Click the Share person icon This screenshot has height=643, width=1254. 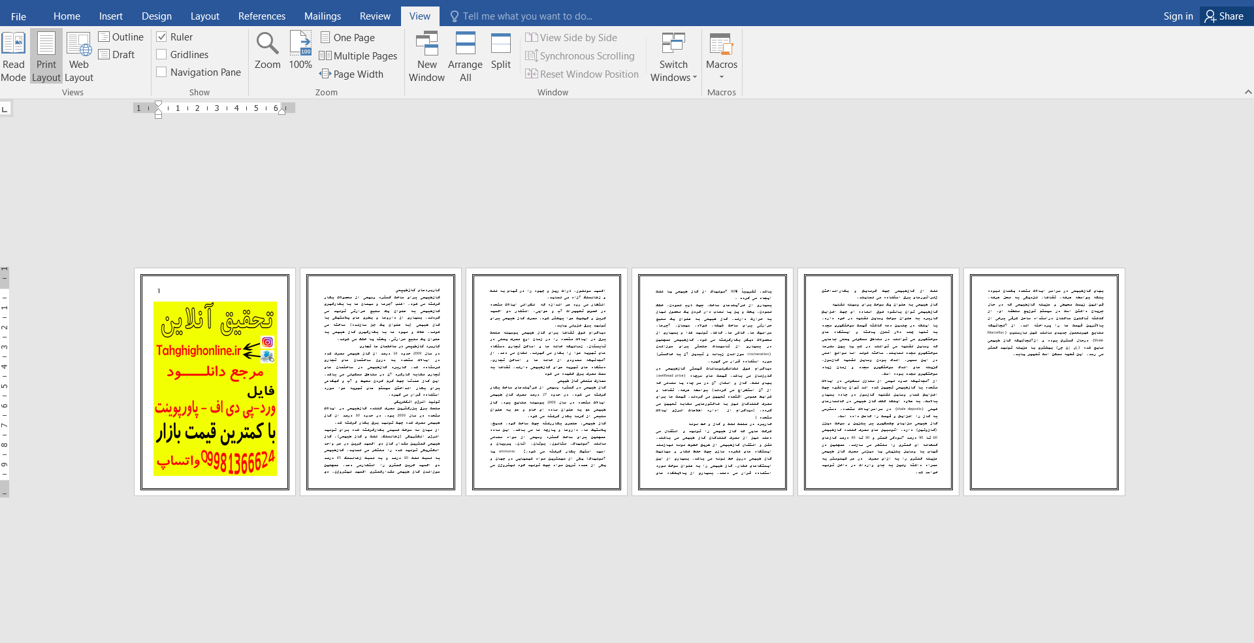(x=1210, y=16)
